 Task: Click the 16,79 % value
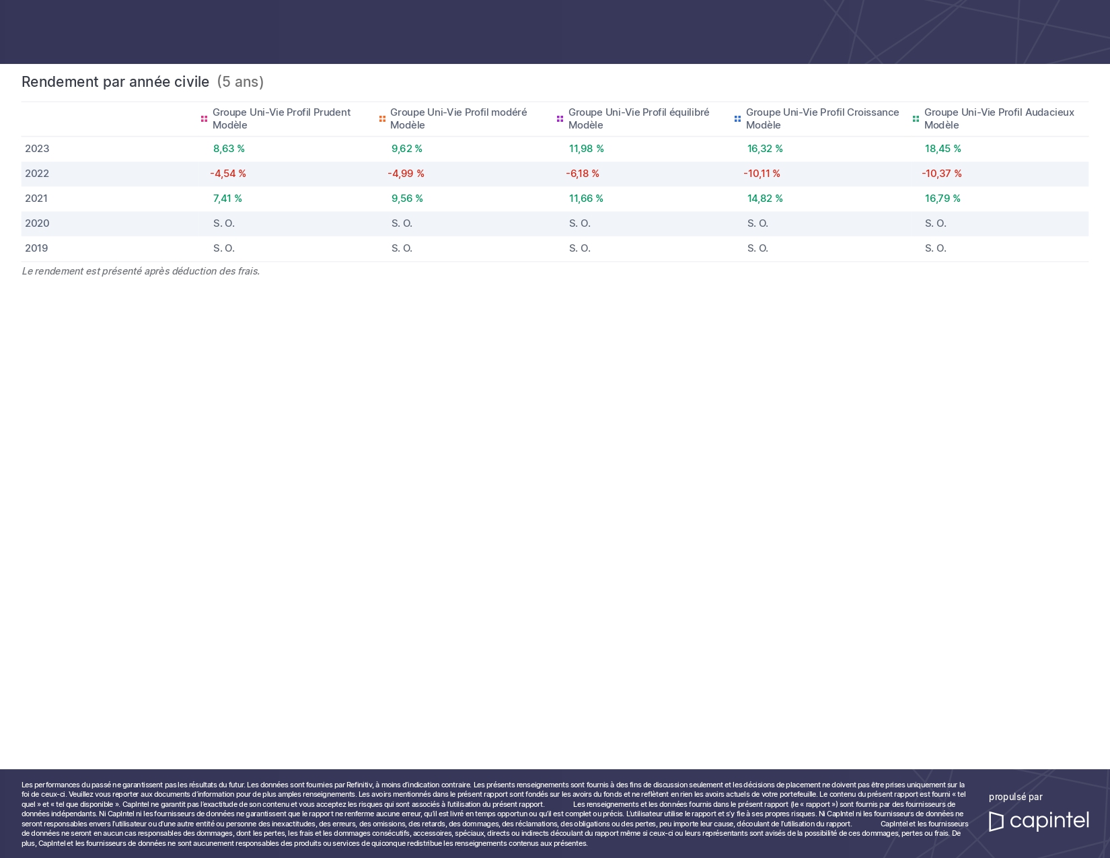(942, 199)
